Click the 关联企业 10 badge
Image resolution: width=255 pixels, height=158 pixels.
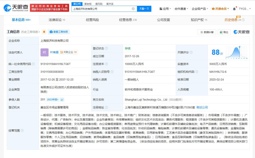pos(68,52)
